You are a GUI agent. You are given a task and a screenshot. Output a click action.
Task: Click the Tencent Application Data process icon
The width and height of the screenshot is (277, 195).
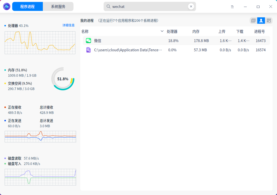(x=88, y=50)
